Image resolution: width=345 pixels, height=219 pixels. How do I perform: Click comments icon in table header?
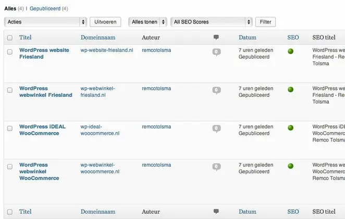[x=216, y=37]
